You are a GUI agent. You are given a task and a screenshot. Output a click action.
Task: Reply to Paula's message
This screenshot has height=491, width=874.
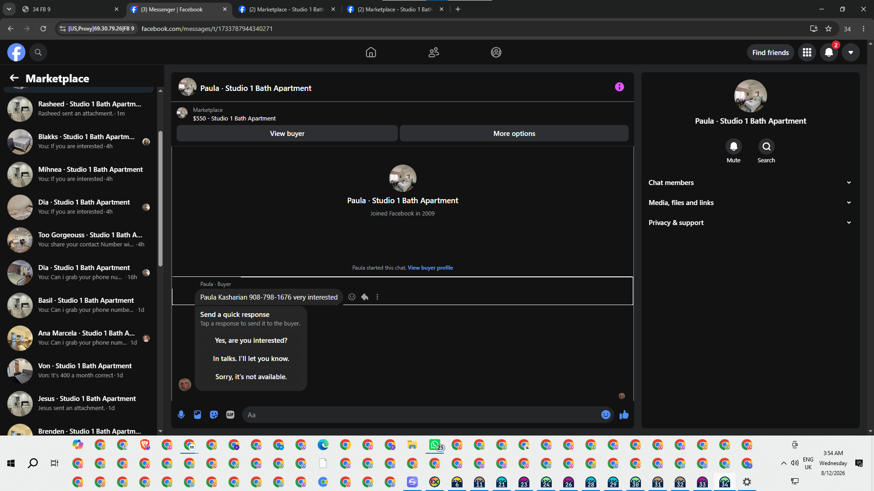coord(365,297)
